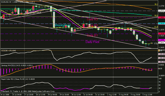
Task: Click the 30 Jul 12:00 time label
Action: 76,94
